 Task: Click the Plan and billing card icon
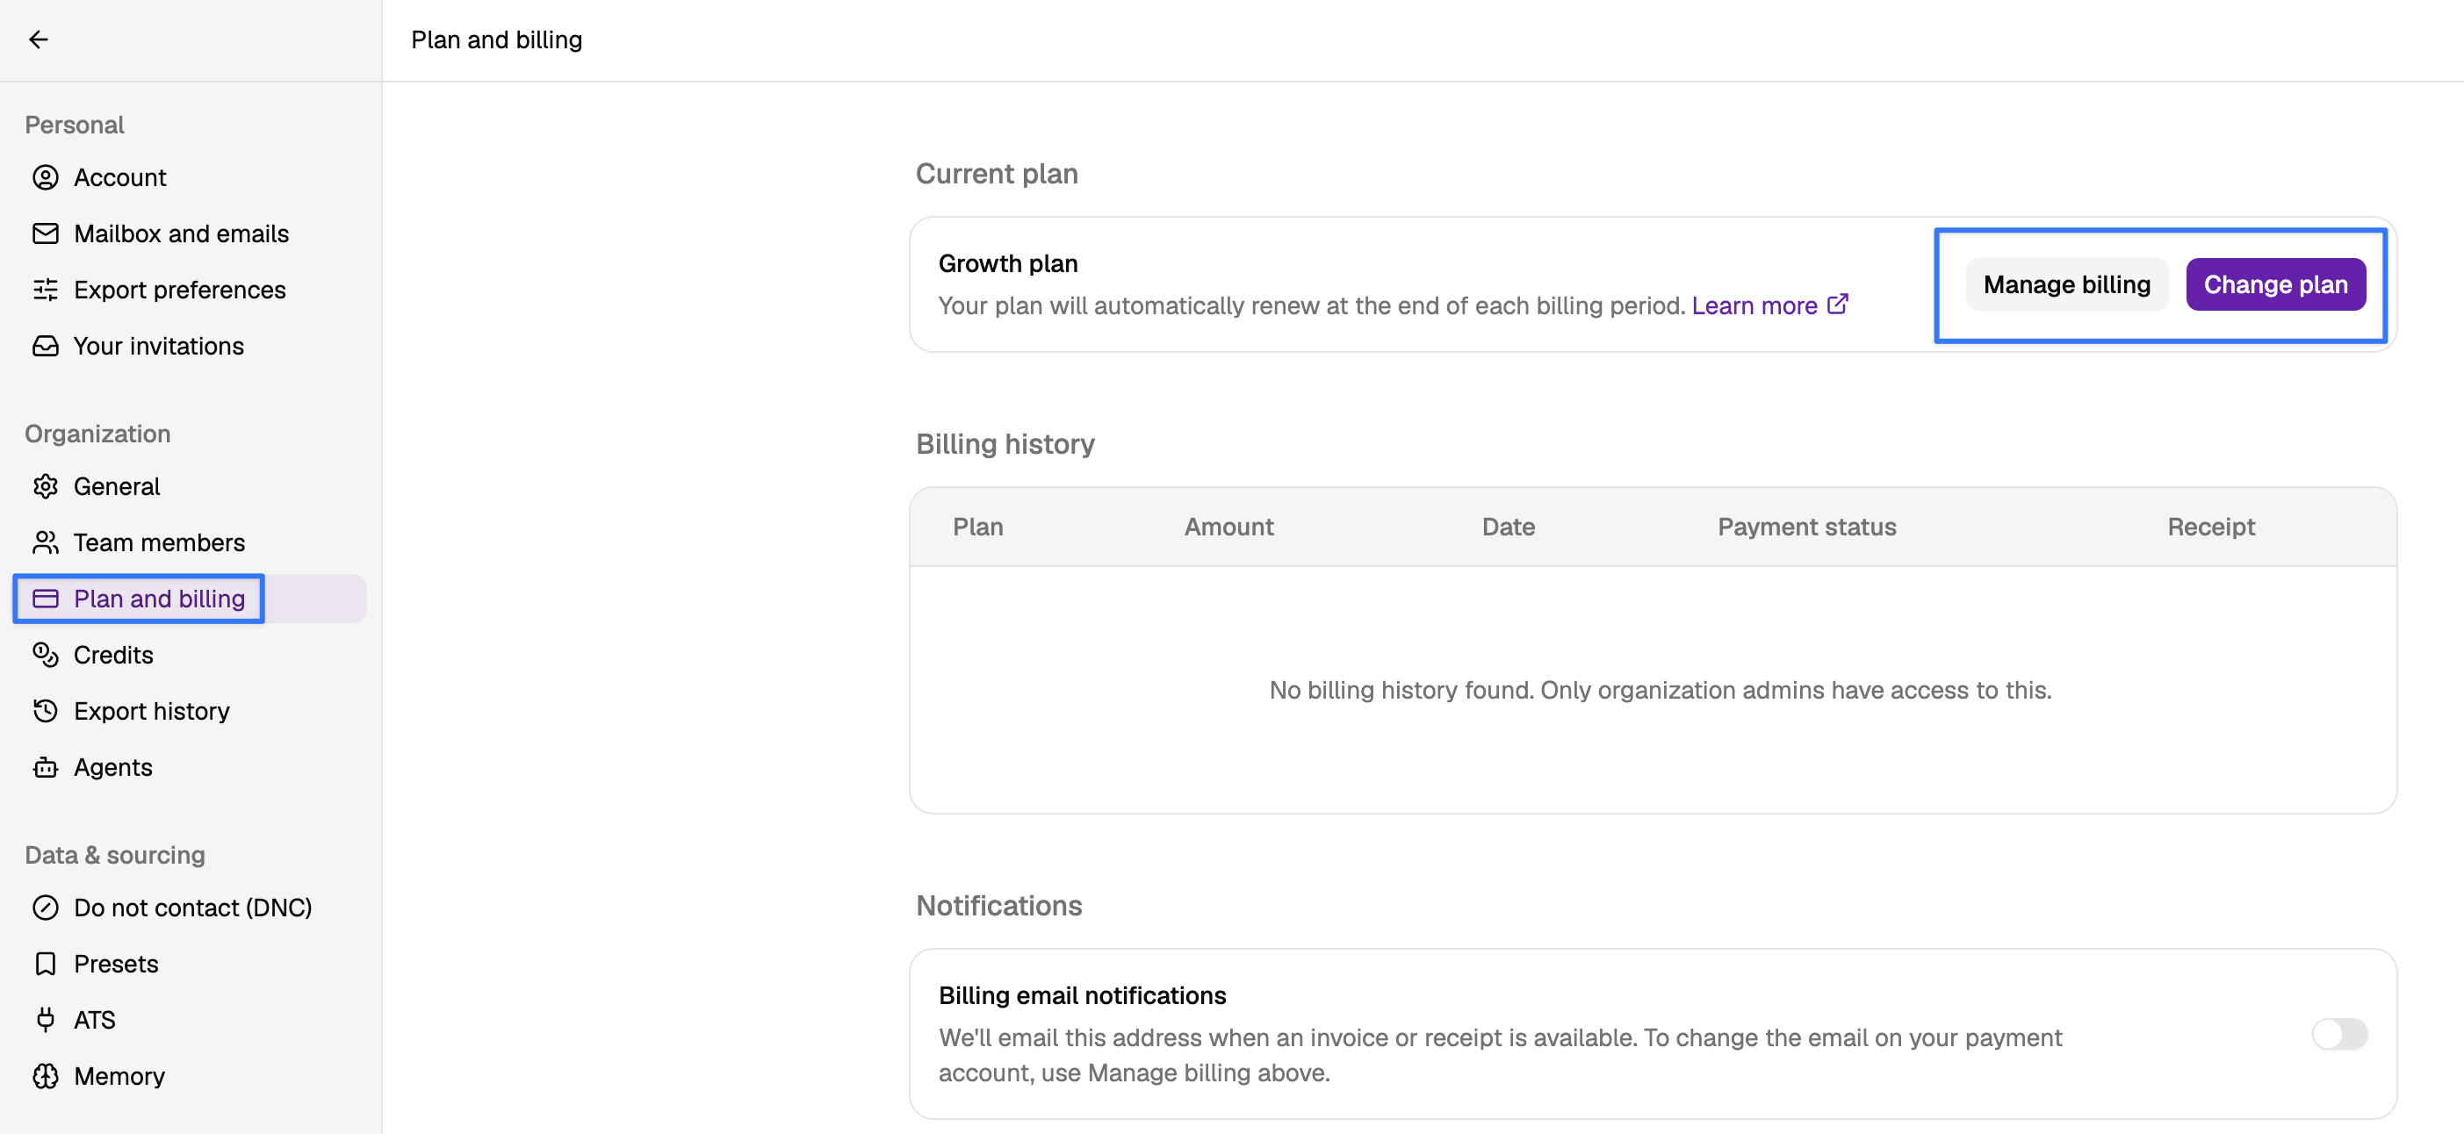(x=45, y=599)
